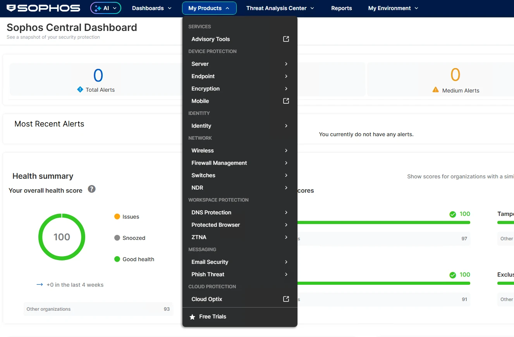Click the blue Total Alerts diamond icon
This screenshot has height=337, width=514.
click(x=80, y=89)
